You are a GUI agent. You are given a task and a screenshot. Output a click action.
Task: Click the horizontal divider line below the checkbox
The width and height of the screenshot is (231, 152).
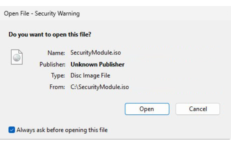(x=115, y=139)
